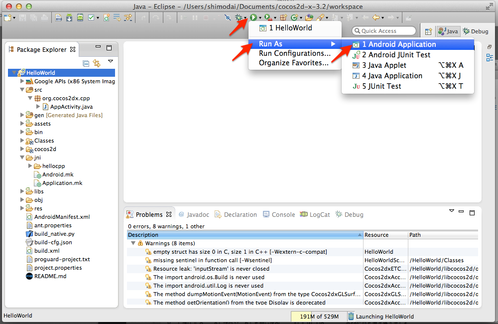
Task: Open the External Tools dropdown arrow
Action: [275, 18]
